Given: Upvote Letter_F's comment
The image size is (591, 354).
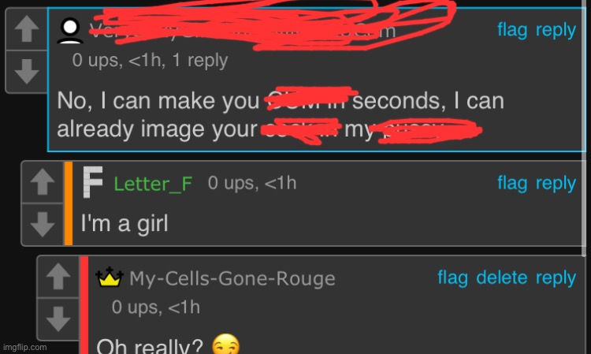Looking at the screenshot, I should pyautogui.click(x=43, y=181).
